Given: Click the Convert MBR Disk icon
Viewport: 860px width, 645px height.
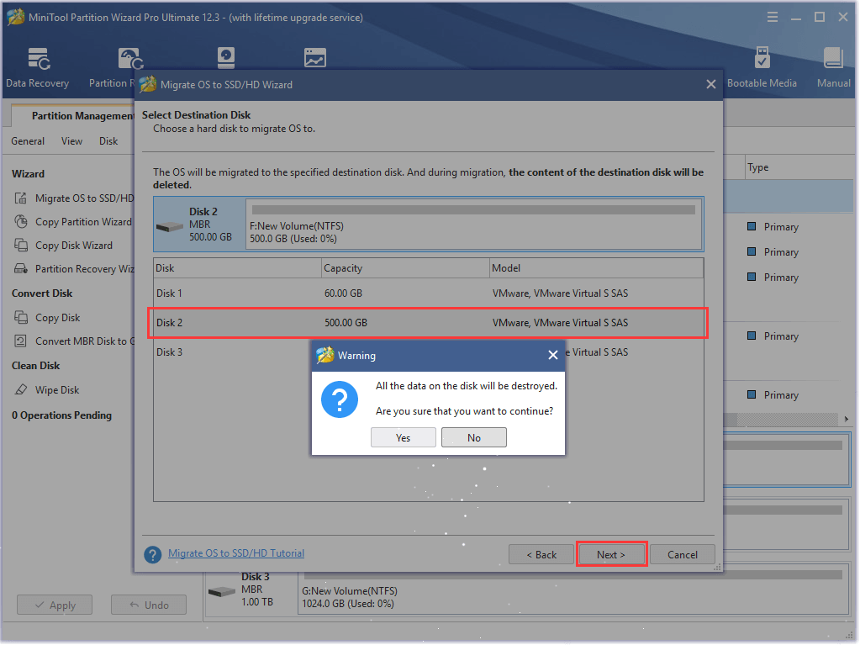Looking at the screenshot, I should 21,341.
